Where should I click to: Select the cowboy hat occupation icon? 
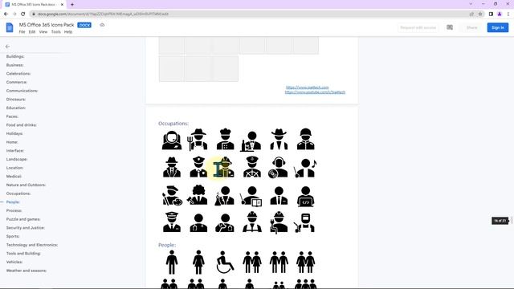pos(279,139)
